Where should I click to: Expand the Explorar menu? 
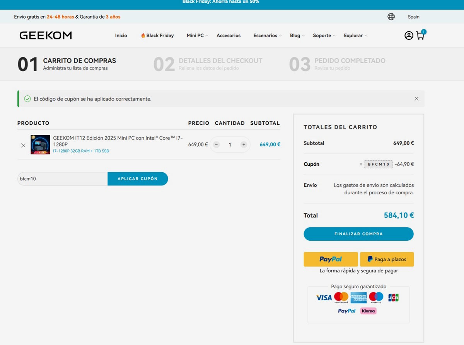click(x=355, y=36)
